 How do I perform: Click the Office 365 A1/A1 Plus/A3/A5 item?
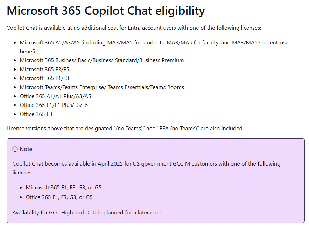coord(55,96)
